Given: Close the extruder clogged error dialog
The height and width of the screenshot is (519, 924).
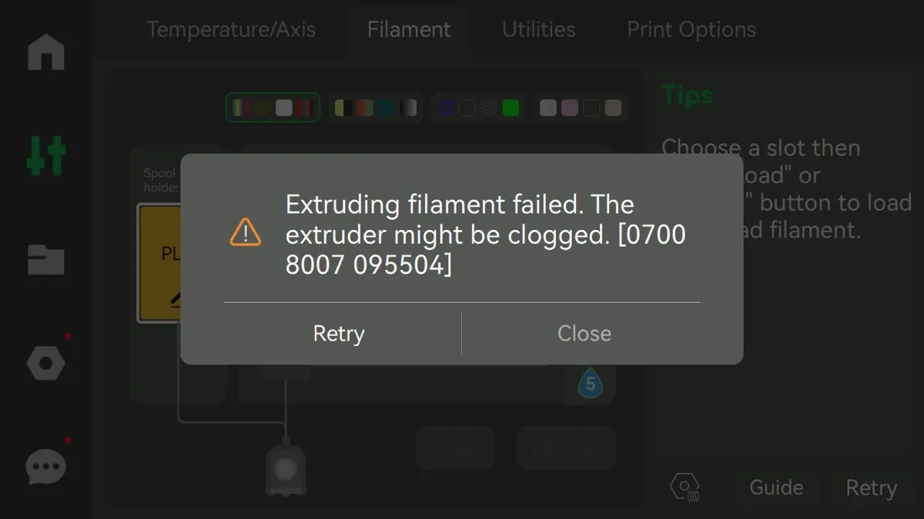Looking at the screenshot, I should click(584, 334).
